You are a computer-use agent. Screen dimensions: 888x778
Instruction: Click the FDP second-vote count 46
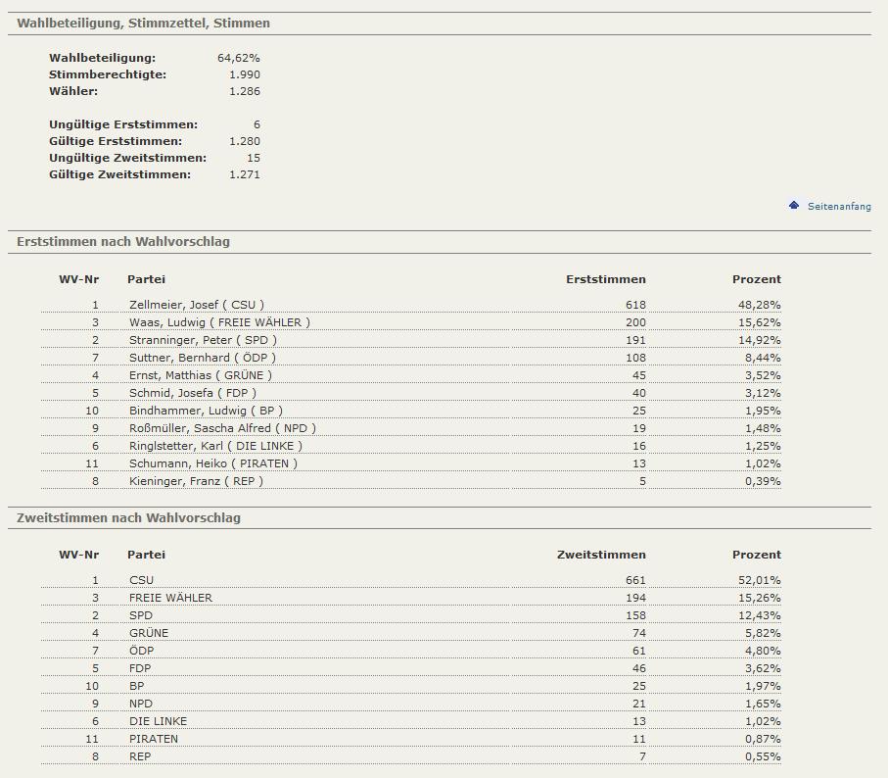point(638,668)
